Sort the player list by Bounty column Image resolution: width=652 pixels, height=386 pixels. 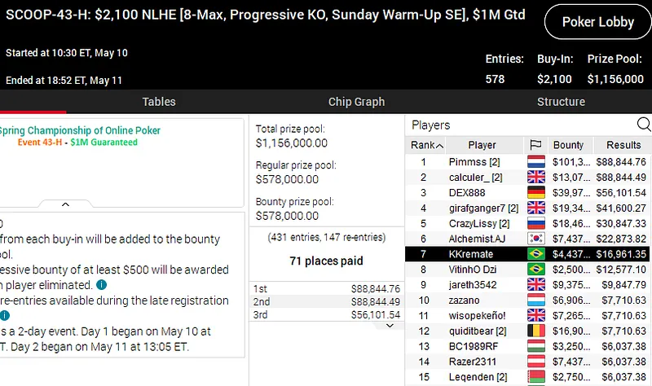click(x=568, y=145)
